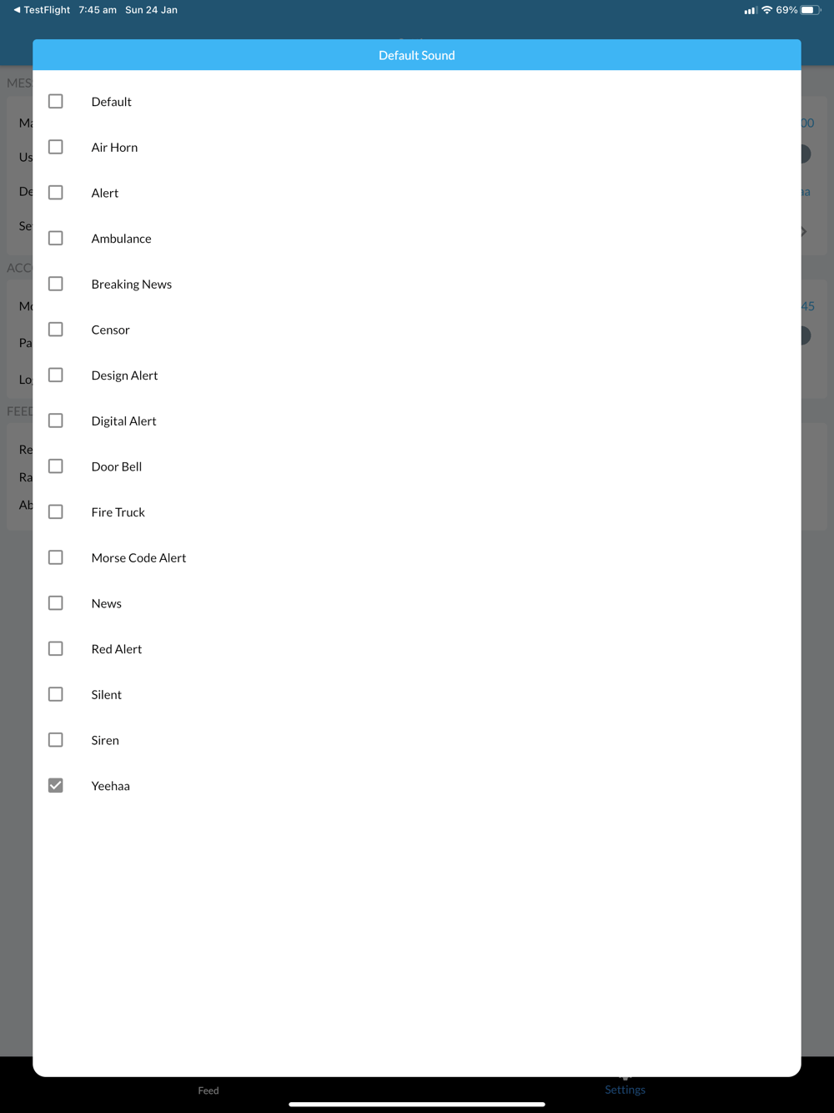834x1113 pixels.
Task: Choose Breaking News checkbox
Action: [56, 284]
